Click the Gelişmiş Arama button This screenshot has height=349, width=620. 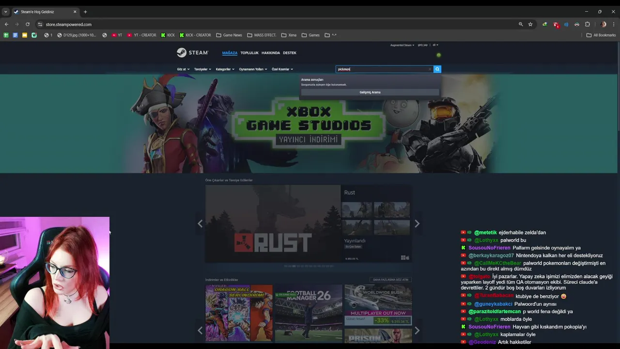tap(370, 92)
